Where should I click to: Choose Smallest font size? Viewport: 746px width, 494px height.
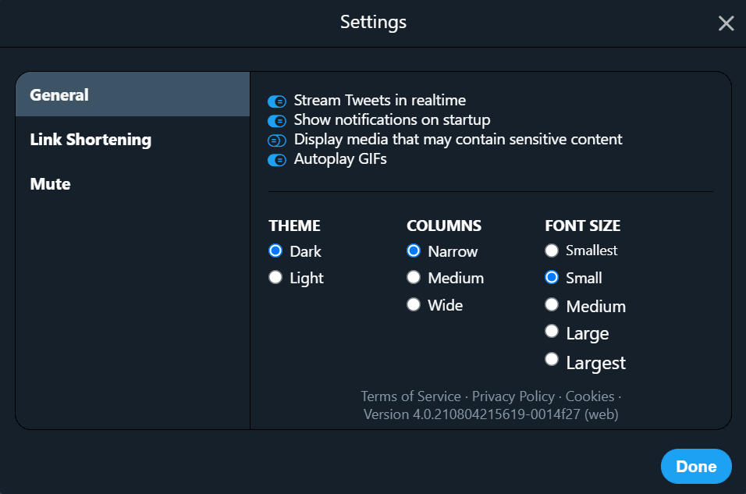tap(552, 251)
